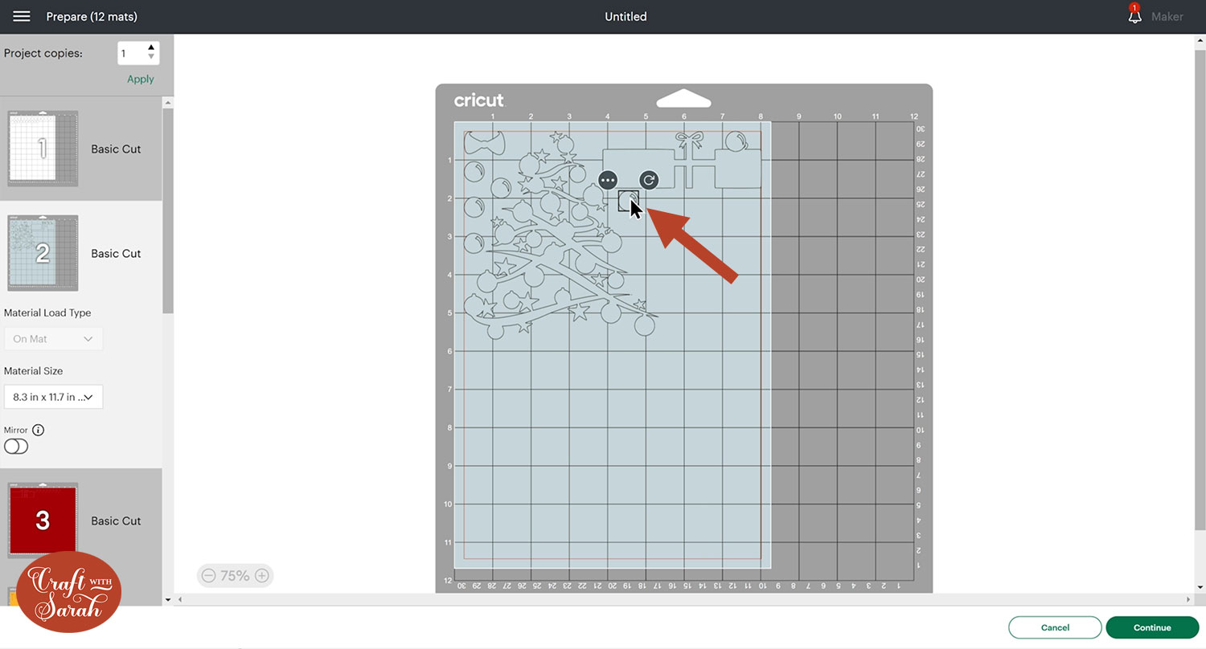The height and width of the screenshot is (649, 1206).
Task: Click the bow shape on the mat
Action: coord(483,143)
